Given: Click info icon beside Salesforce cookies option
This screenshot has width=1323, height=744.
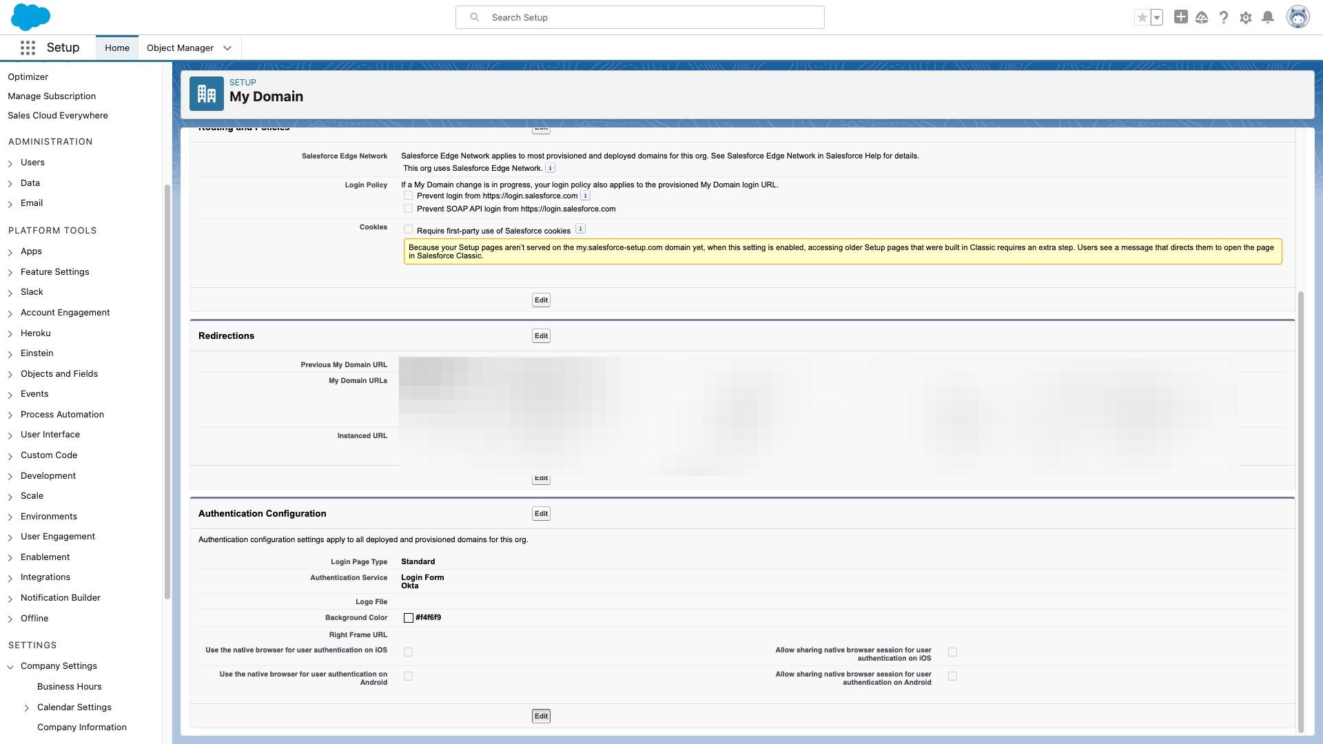Looking at the screenshot, I should pos(580,229).
